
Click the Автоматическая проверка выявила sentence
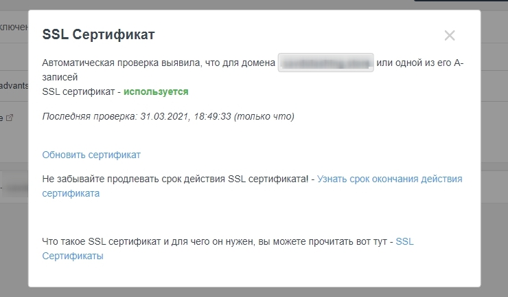(x=158, y=63)
